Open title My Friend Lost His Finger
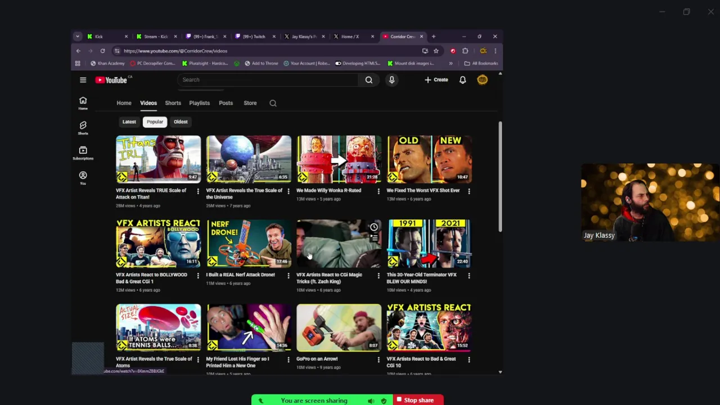 238,362
